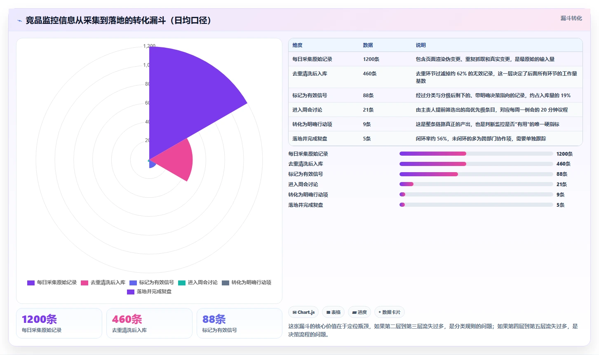Click table cell 落地并完成复盘
Screen dimensions: 599x355
(x=310, y=139)
